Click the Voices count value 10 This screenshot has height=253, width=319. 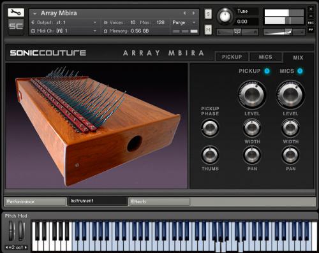tap(133, 22)
